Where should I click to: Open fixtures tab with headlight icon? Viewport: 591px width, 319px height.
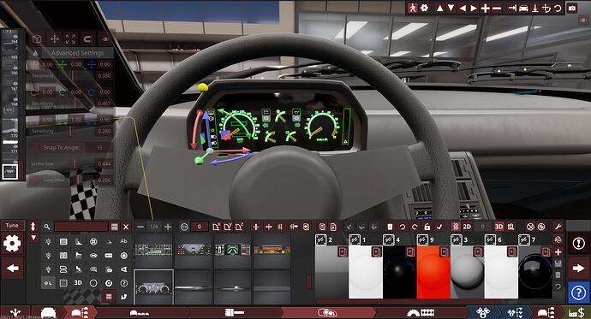327,313
